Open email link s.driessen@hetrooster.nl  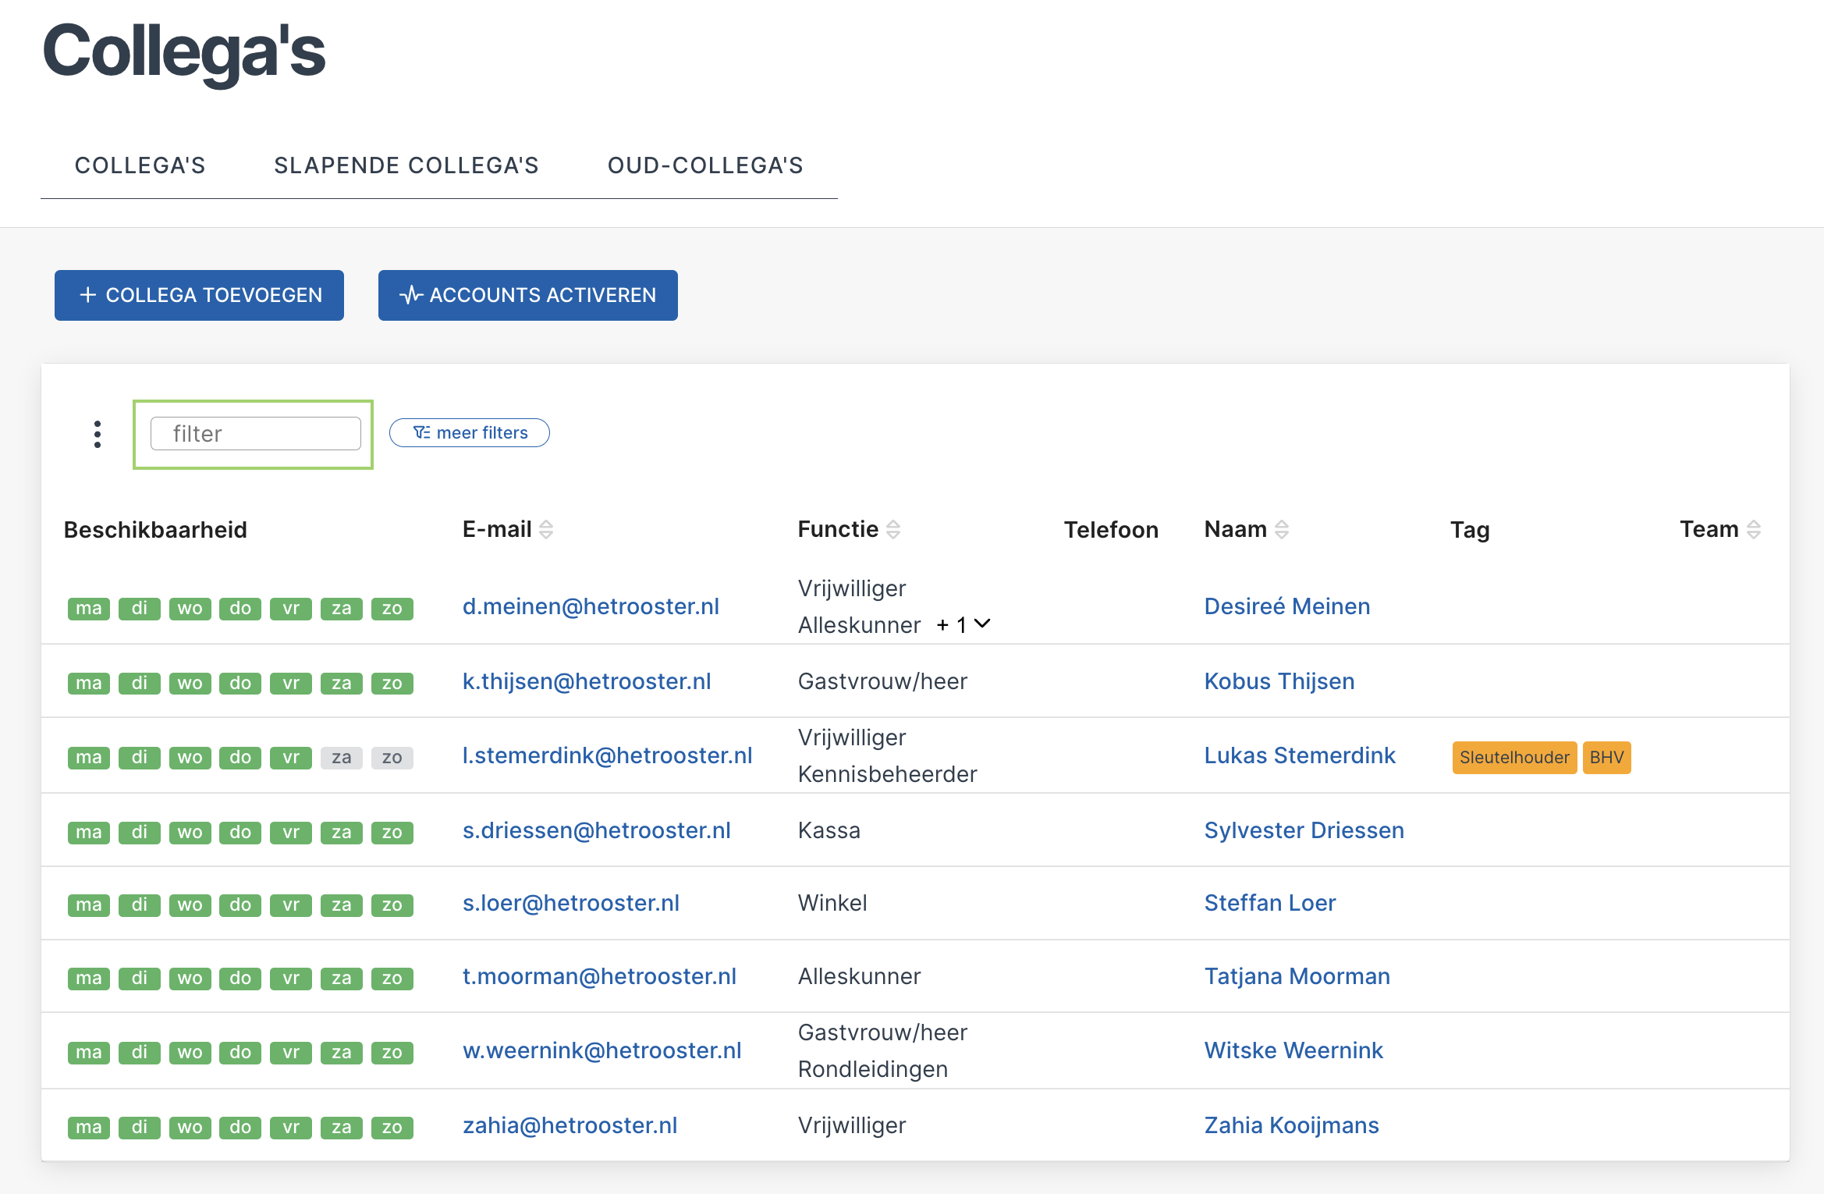pos(596,830)
